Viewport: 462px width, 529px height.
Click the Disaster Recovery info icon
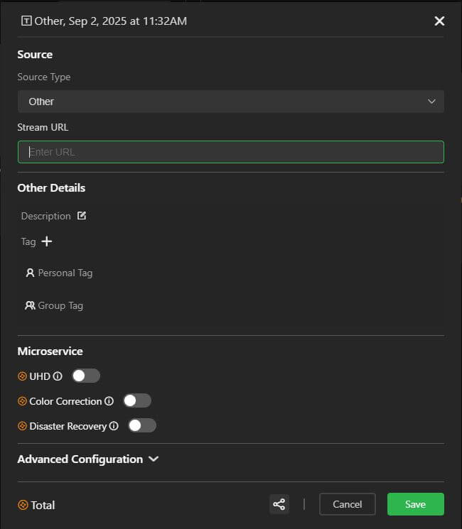click(113, 426)
